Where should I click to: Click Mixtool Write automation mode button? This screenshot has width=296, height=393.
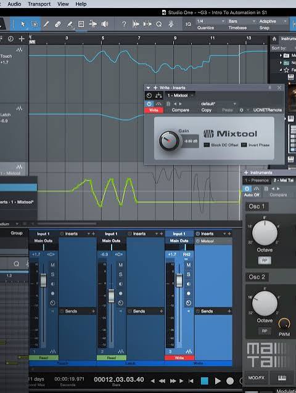(154, 110)
